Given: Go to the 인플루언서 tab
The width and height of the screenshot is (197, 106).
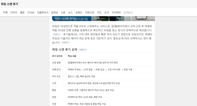Looking at the screenshot, I should pos(43,12).
